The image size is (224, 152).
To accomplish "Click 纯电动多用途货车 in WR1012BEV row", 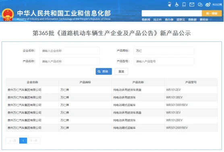I will point(124,120).
